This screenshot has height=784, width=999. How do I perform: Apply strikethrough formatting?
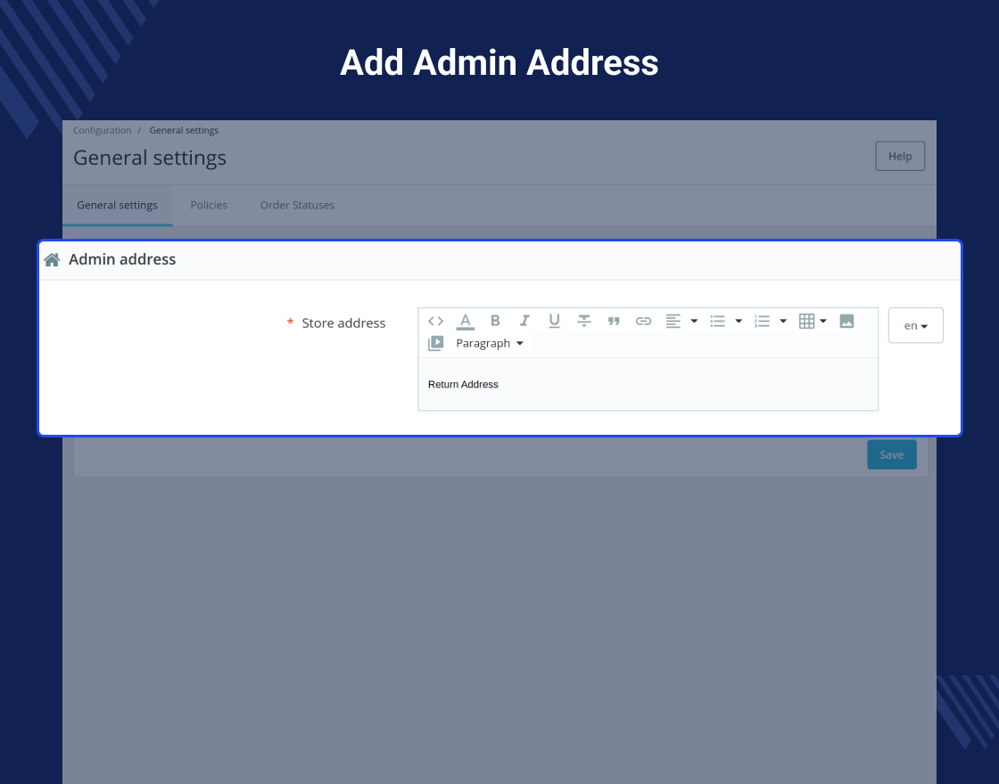click(x=584, y=322)
